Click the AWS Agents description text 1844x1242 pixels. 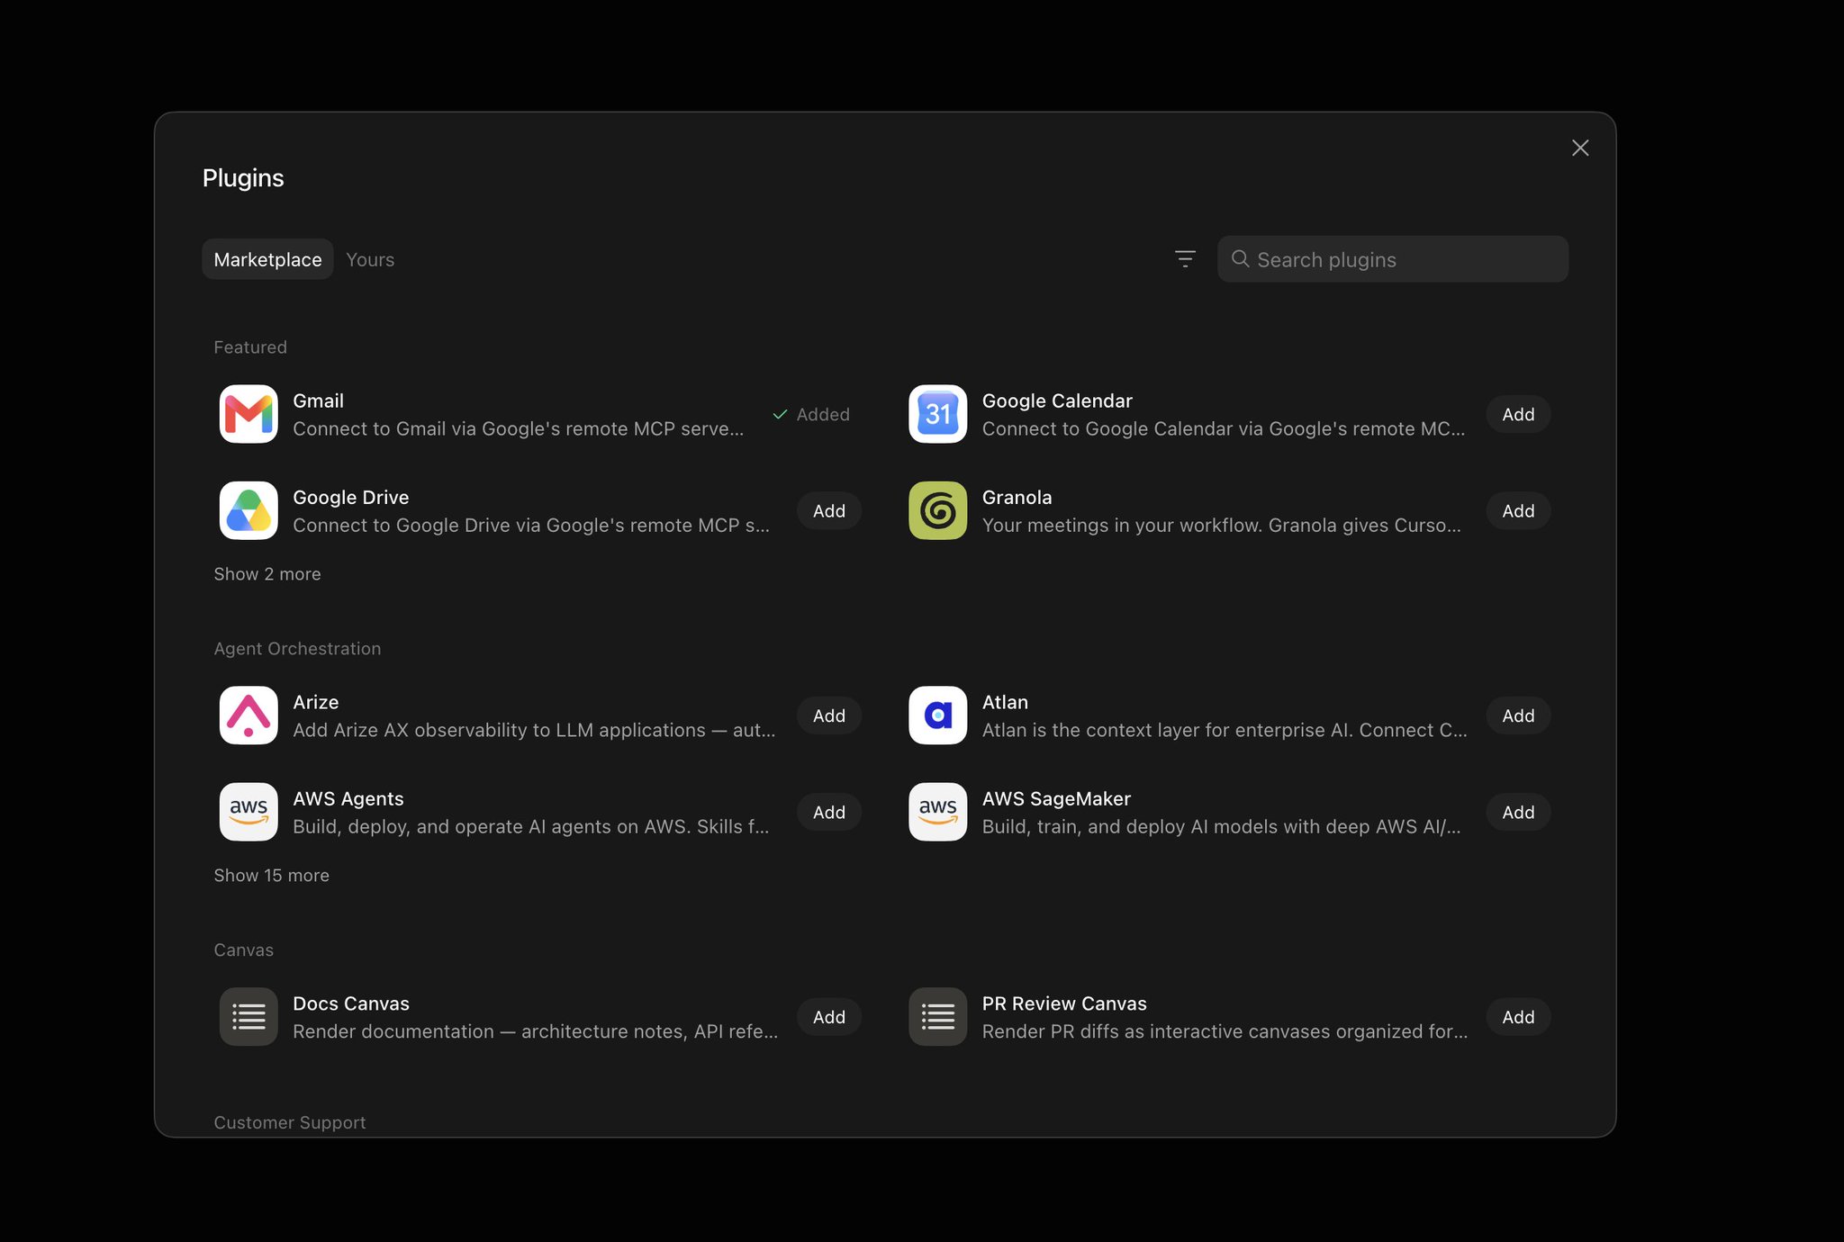pos(531,826)
